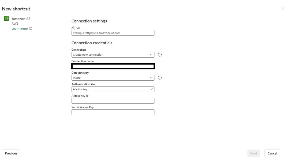Focus the Url input field
Image resolution: width=287 pixels, height=161 pixels.
point(113,33)
